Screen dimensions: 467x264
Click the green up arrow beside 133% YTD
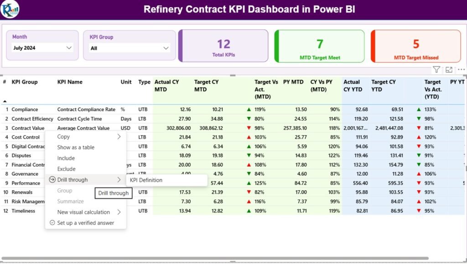pyautogui.click(x=419, y=109)
